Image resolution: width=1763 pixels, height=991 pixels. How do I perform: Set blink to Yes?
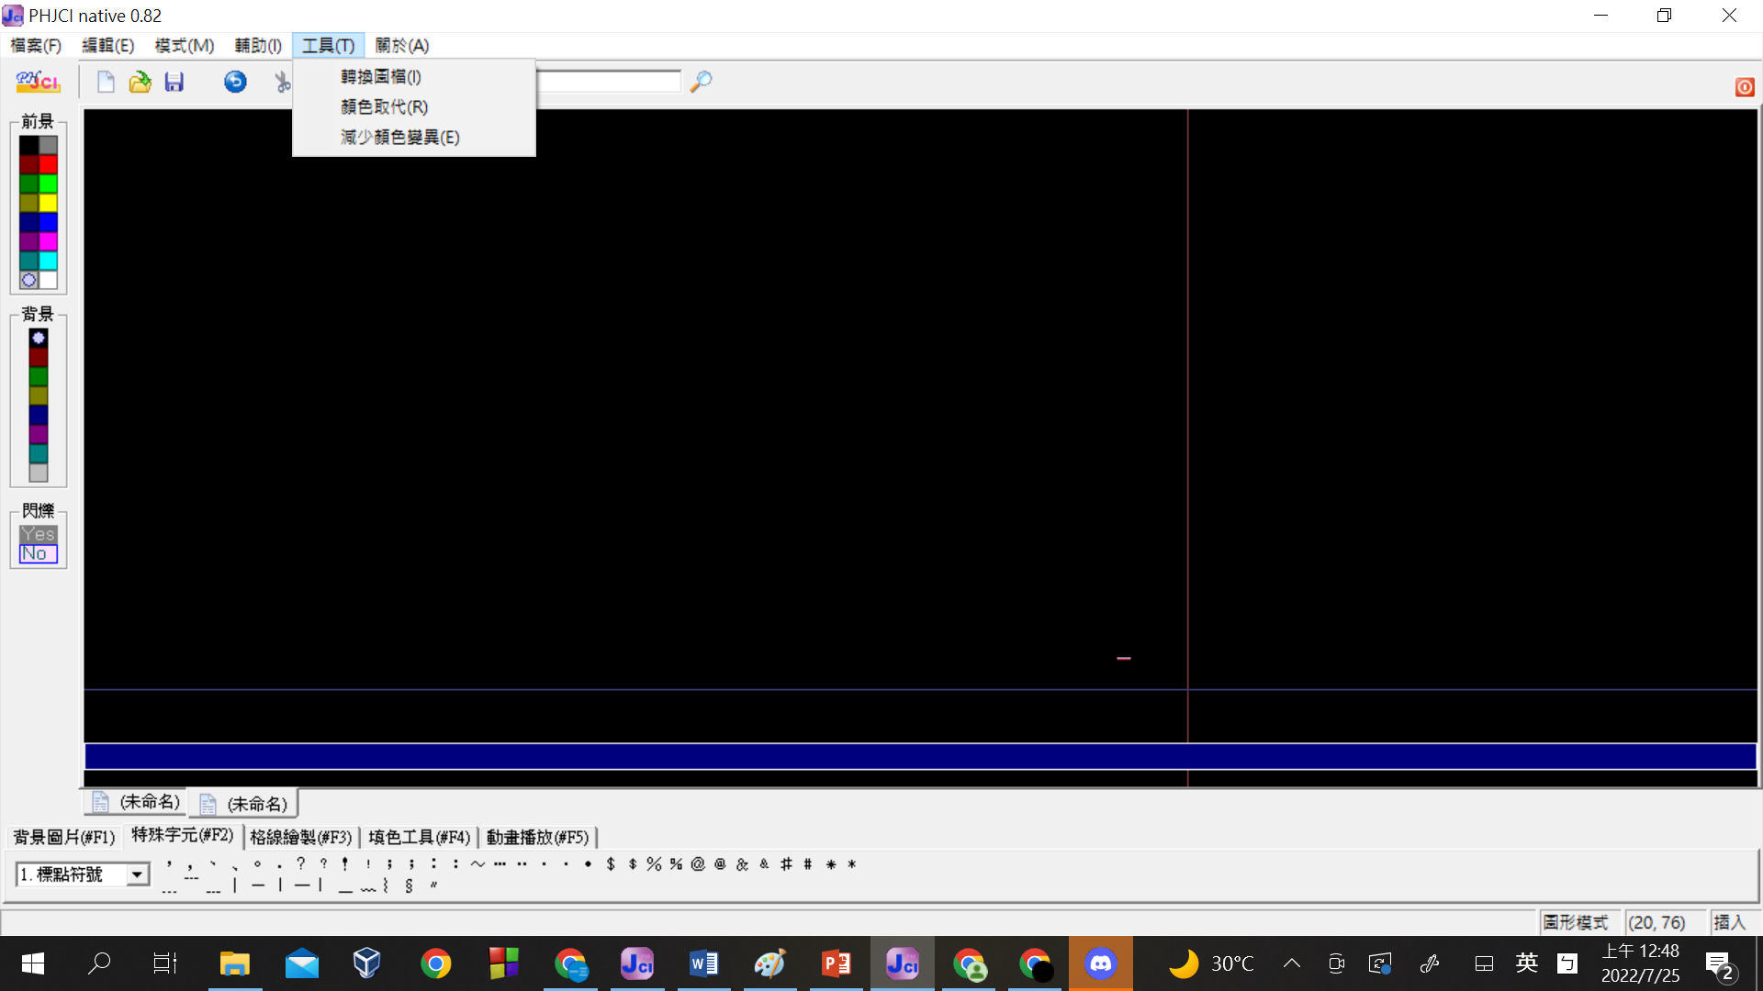click(39, 534)
